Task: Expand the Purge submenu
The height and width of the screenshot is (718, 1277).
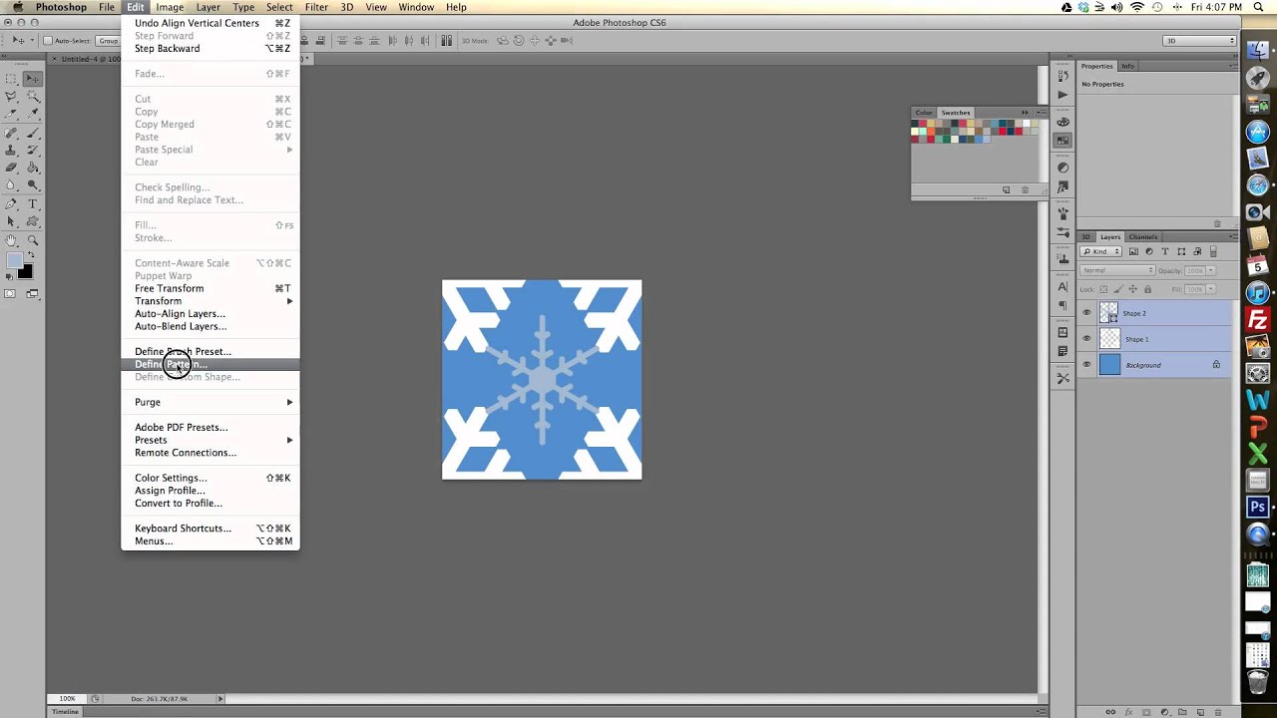Action: [x=211, y=402]
